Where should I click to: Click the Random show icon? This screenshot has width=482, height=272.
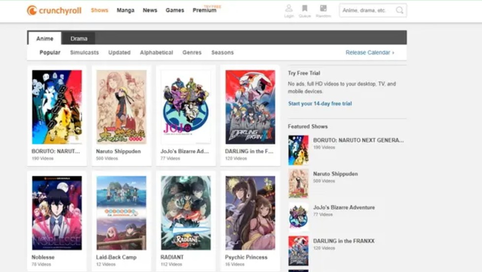tap(323, 8)
